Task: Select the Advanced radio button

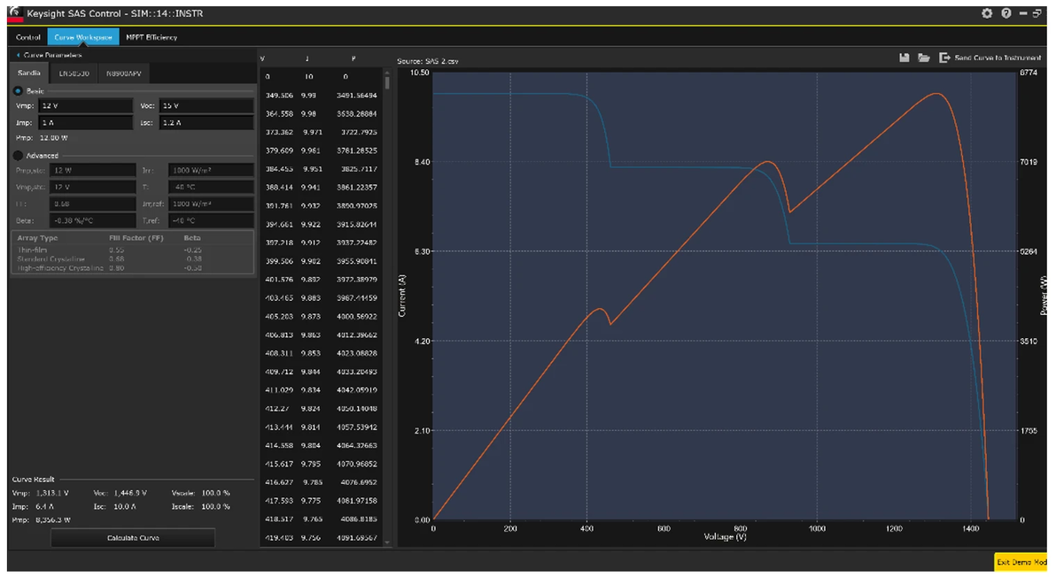Action: click(18, 156)
